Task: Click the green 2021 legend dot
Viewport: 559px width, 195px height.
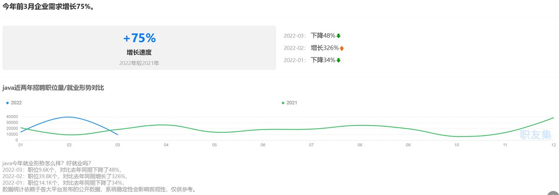Action: pyautogui.click(x=283, y=103)
